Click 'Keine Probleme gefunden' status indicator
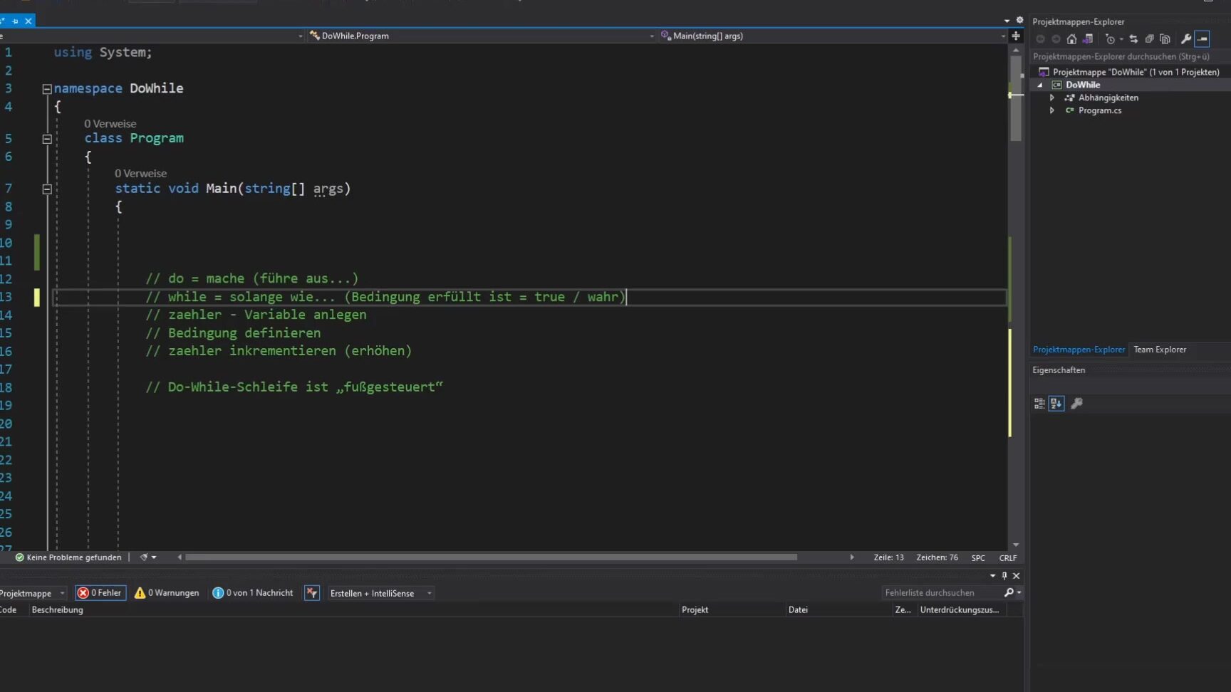Image resolution: width=1231 pixels, height=692 pixels. [68, 557]
